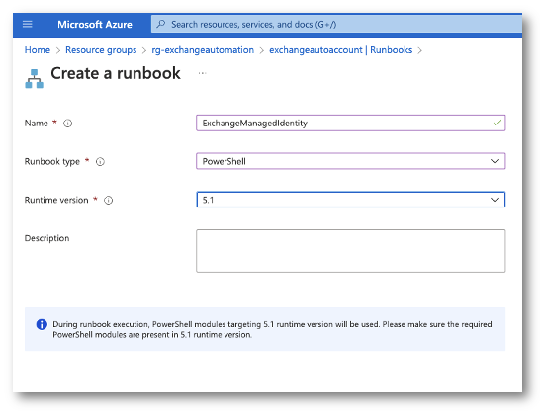Go to the Home breadcrumb link
Image resolution: width=540 pixels, height=413 pixels.
[x=38, y=50]
